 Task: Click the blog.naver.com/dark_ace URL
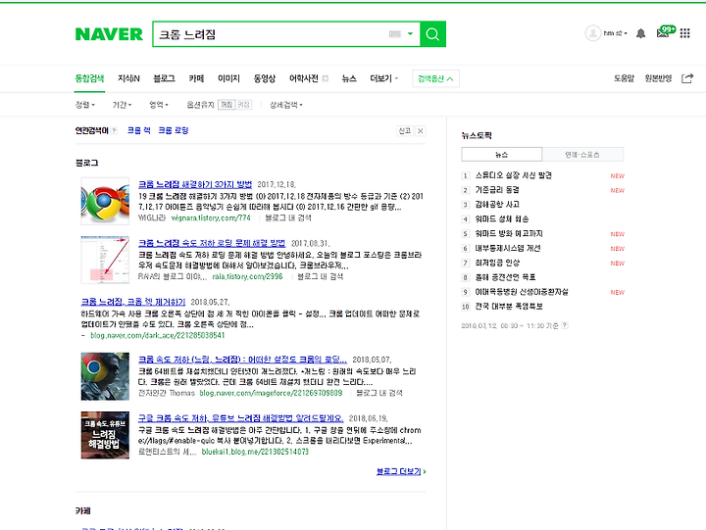158,335
